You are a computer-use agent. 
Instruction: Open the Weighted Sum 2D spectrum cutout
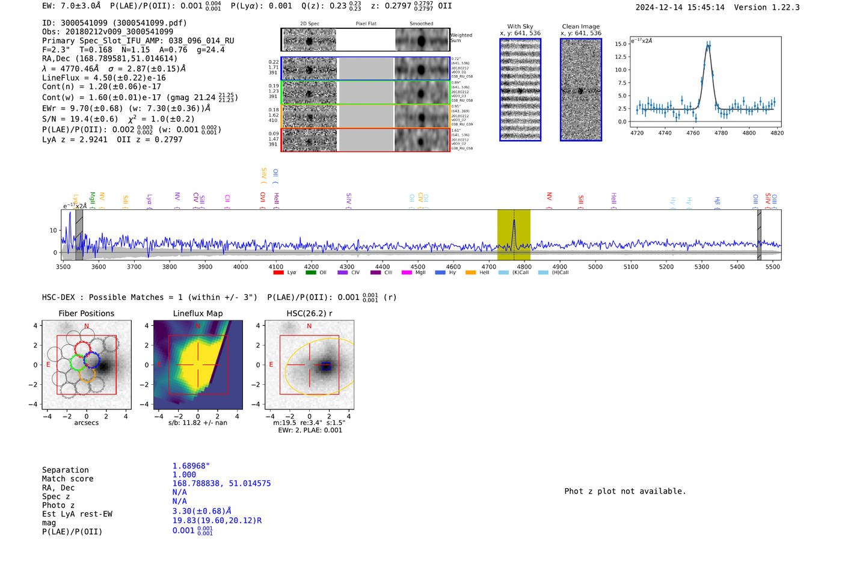click(365, 40)
